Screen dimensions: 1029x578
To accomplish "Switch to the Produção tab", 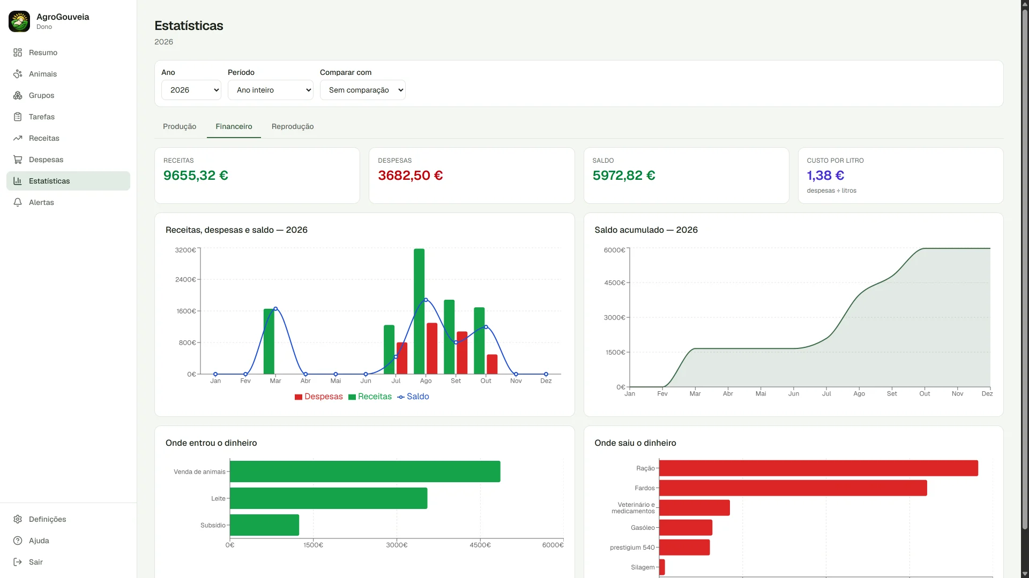I will pos(180,126).
